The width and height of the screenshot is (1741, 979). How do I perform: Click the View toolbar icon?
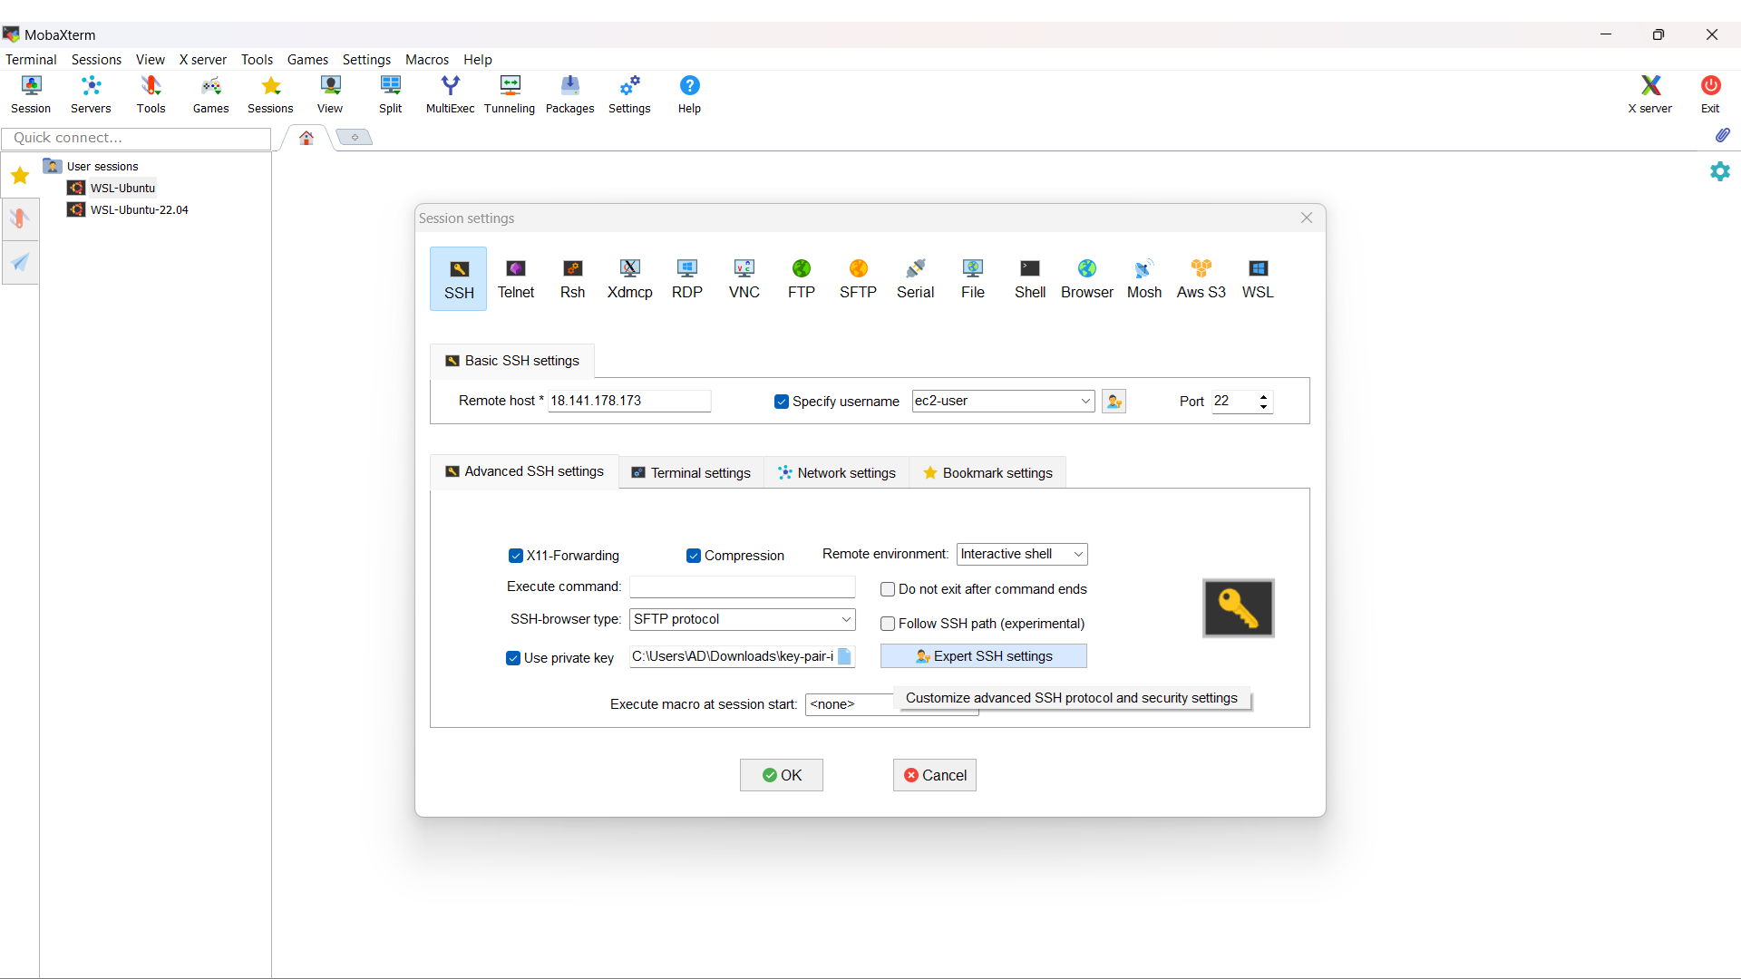click(x=330, y=94)
